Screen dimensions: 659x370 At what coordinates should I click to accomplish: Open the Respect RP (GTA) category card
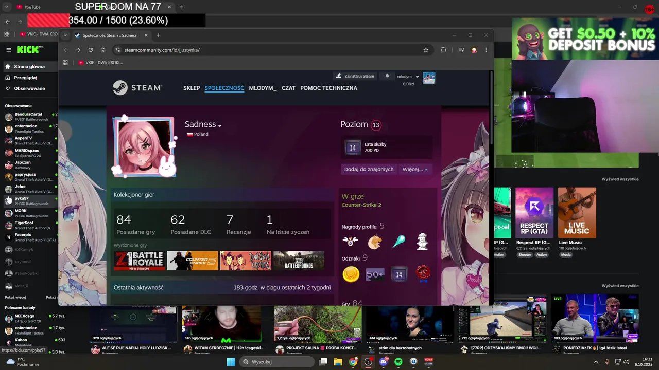(x=534, y=212)
